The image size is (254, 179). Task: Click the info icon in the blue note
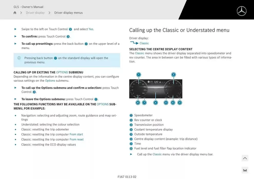click(x=19, y=58)
